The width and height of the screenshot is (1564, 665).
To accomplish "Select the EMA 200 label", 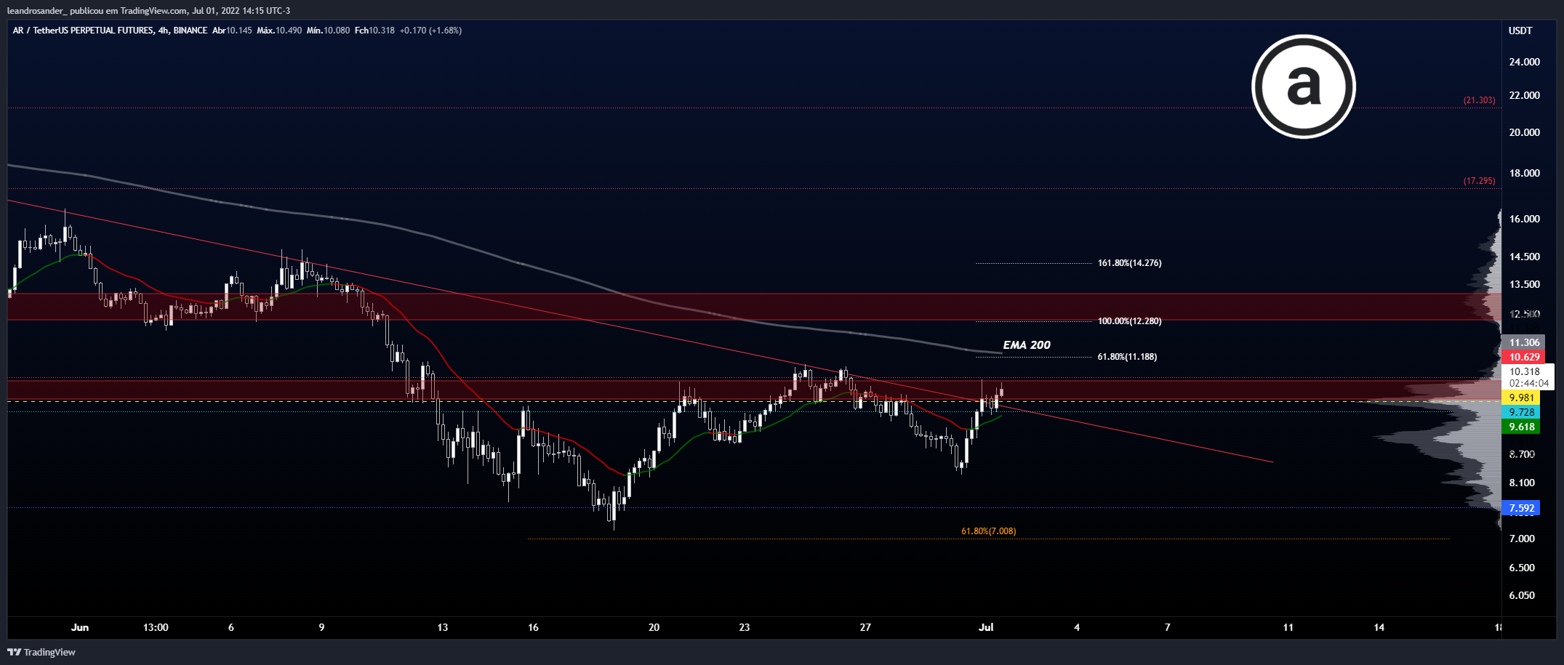I will (x=1027, y=345).
